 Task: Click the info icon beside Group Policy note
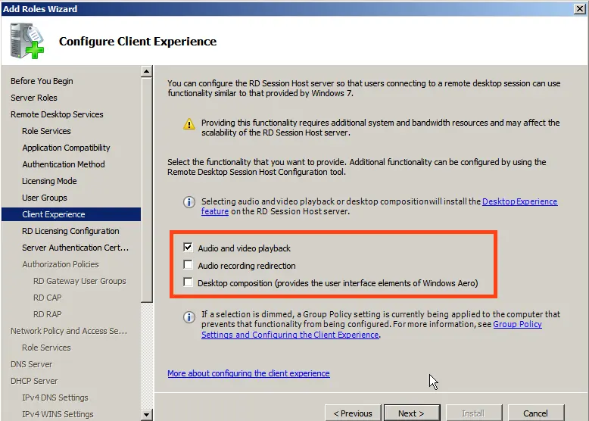(x=189, y=317)
